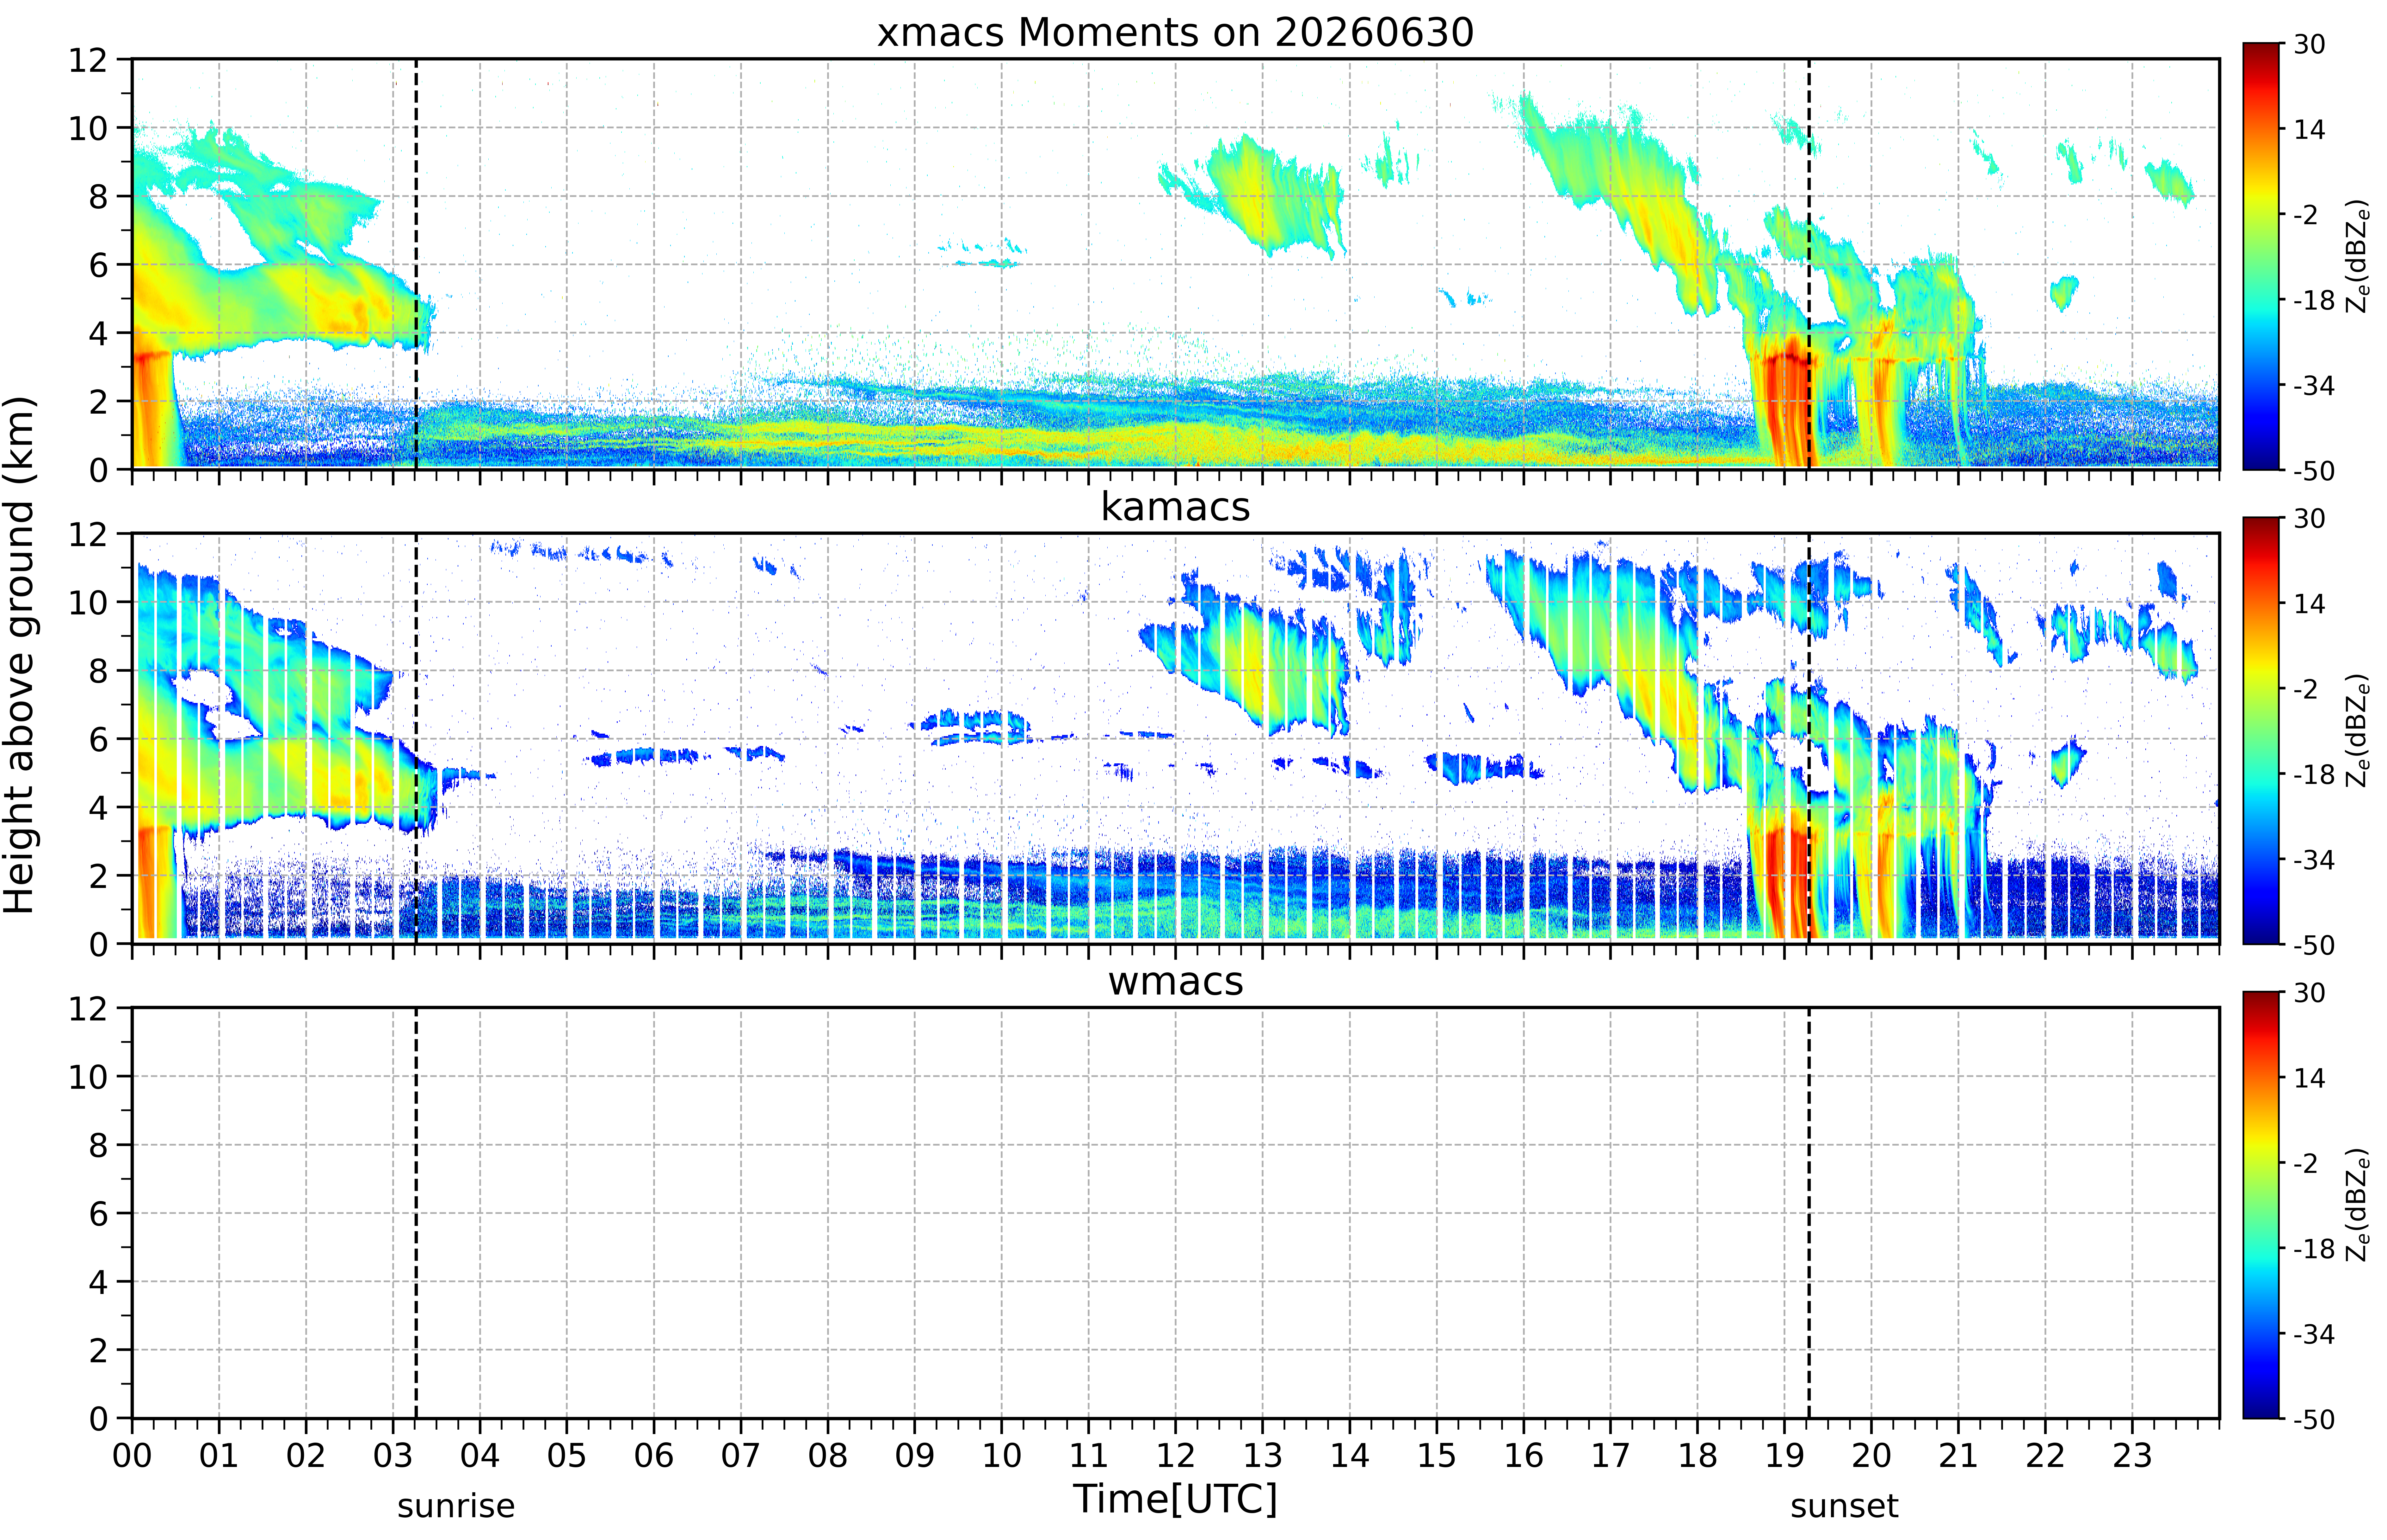Viewport: 2387px width, 1540px height.
Task: Click the "17" hour tick label
Action: (1611, 1456)
